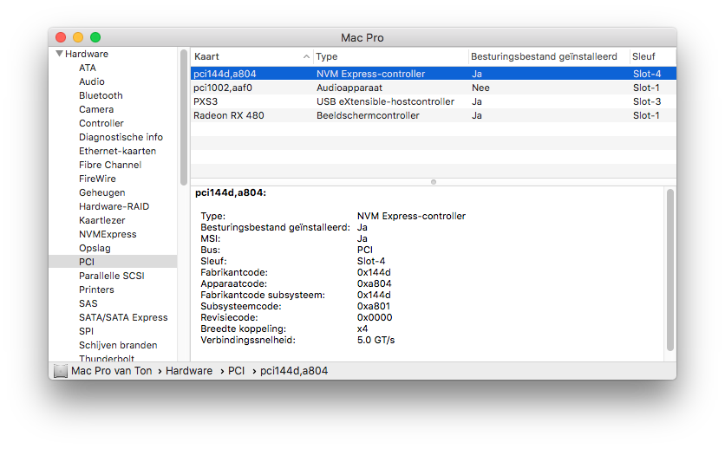Click the sidebar vertical scrollbar
Screen dimensions: 725x449
[x=184, y=117]
